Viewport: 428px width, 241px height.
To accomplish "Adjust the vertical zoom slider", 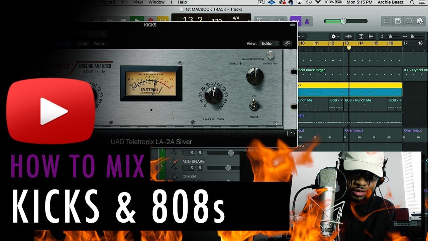I will pos(391,36).
